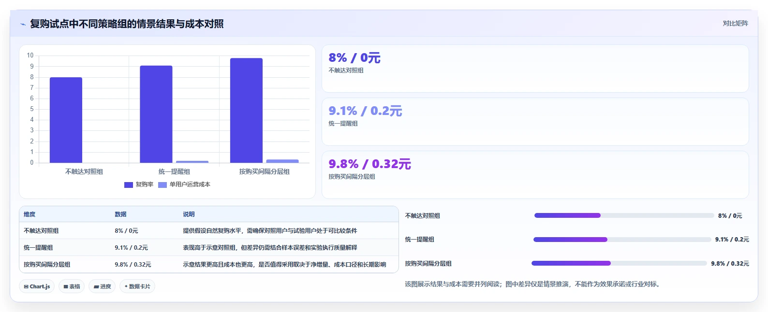Click progress value 9.1% / 0.2元

732,240
